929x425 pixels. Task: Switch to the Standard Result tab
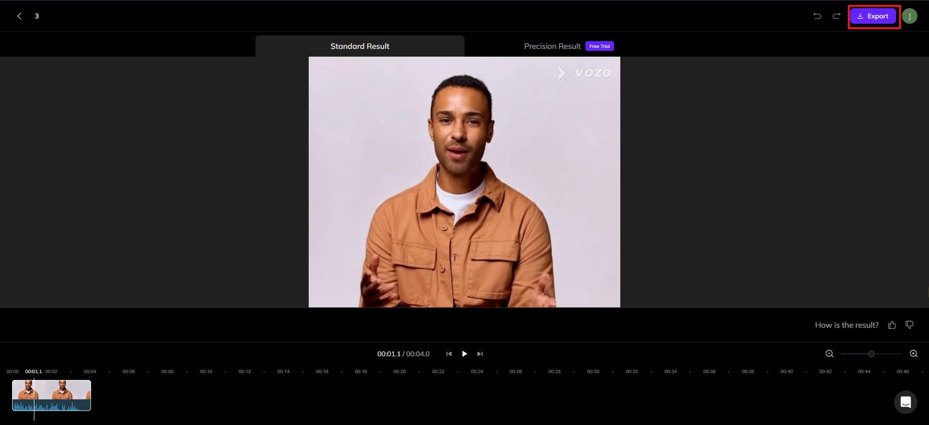coord(360,46)
